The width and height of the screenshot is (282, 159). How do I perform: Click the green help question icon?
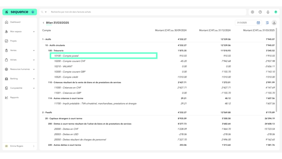276,12
